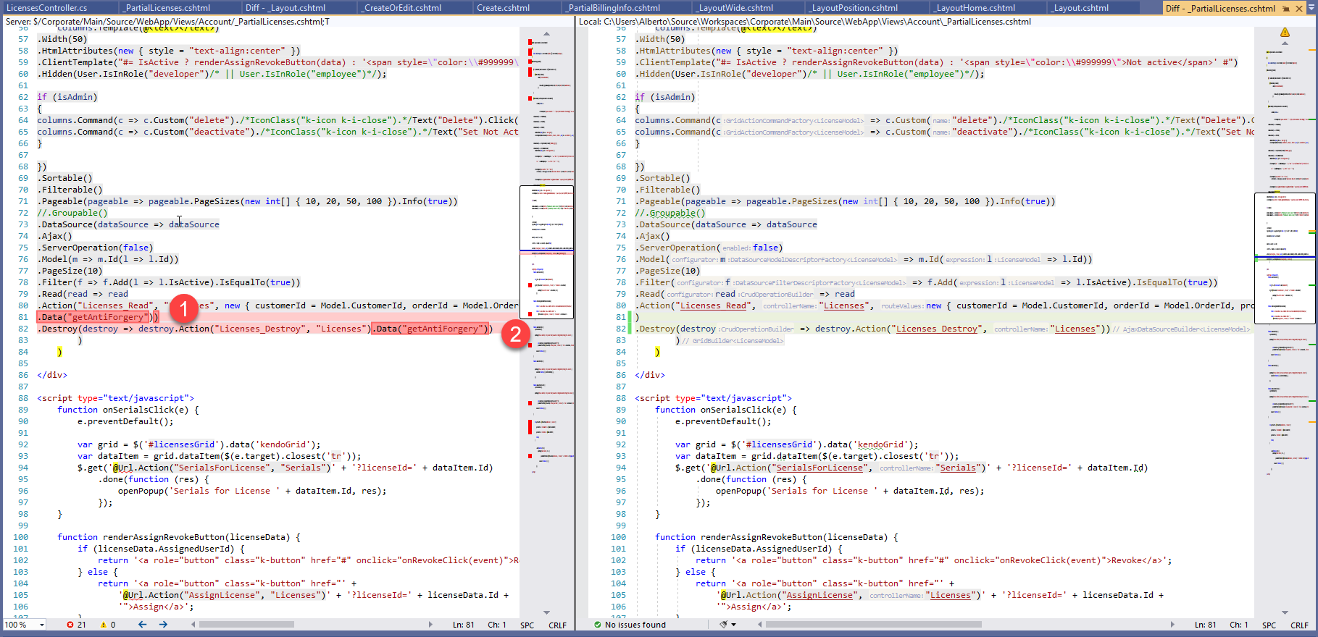Click 'Ln: 81' in left pane status bar

tap(464, 625)
